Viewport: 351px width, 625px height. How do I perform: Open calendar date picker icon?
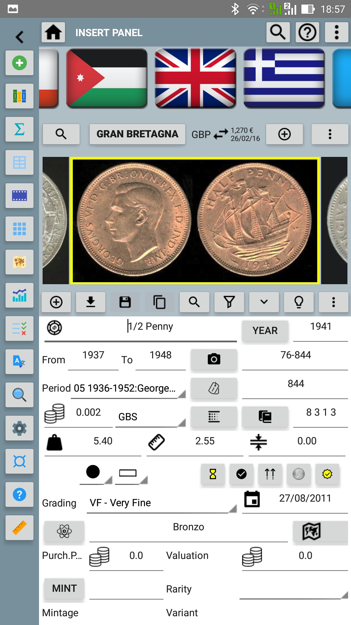click(252, 499)
